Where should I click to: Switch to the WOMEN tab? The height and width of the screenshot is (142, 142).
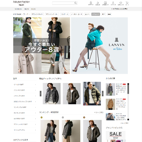pyautogui.click(x=18, y=9)
